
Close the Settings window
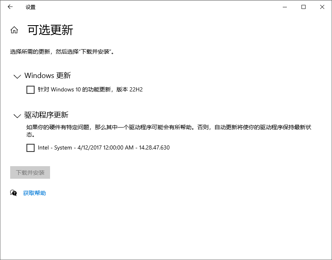322,7
